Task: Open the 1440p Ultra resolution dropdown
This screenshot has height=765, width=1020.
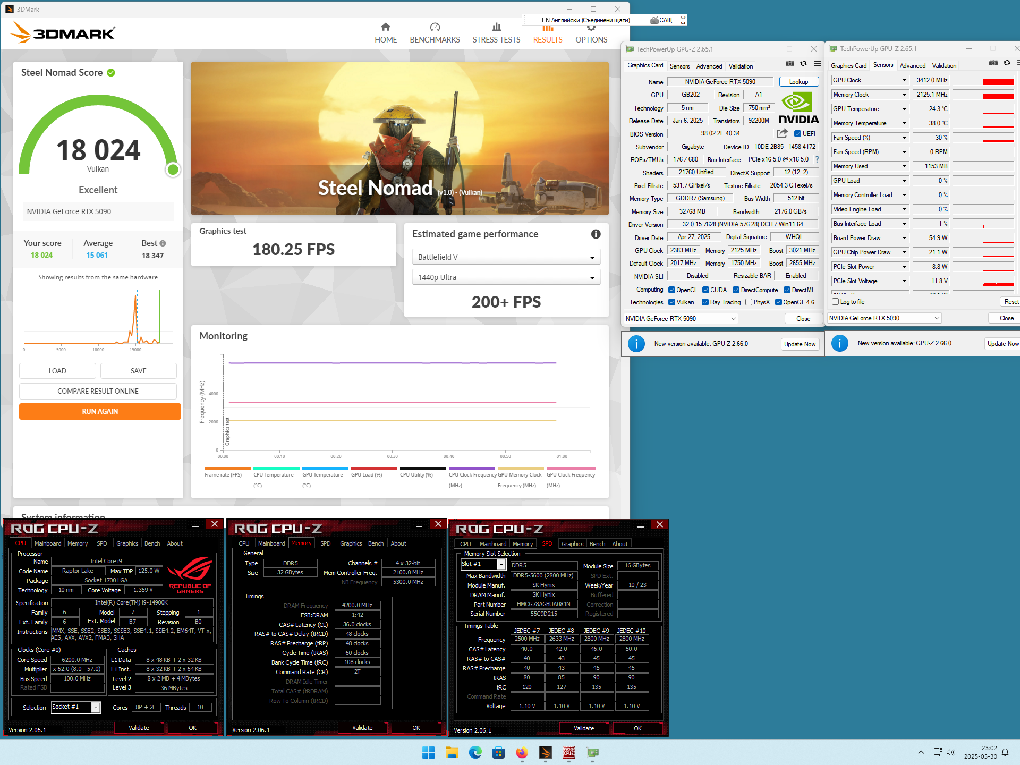Action: point(506,277)
